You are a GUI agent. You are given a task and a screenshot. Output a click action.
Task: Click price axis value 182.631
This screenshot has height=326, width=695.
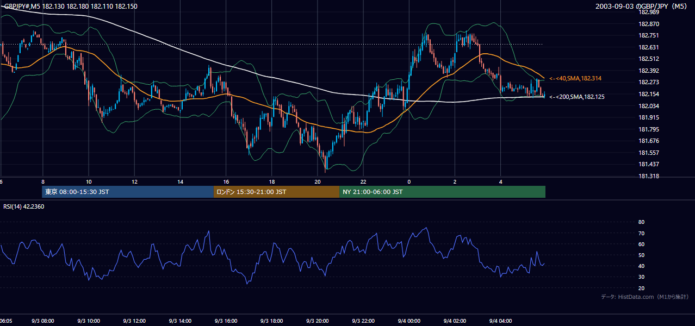coord(649,47)
